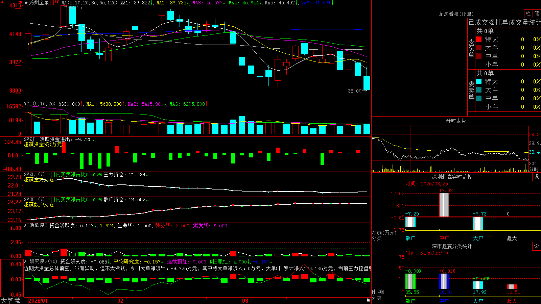Image resolution: width=541 pixels, height=304 pixels.
Task: Click the 35.55 散户 percentage bar
Action: [x=410, y=281]
